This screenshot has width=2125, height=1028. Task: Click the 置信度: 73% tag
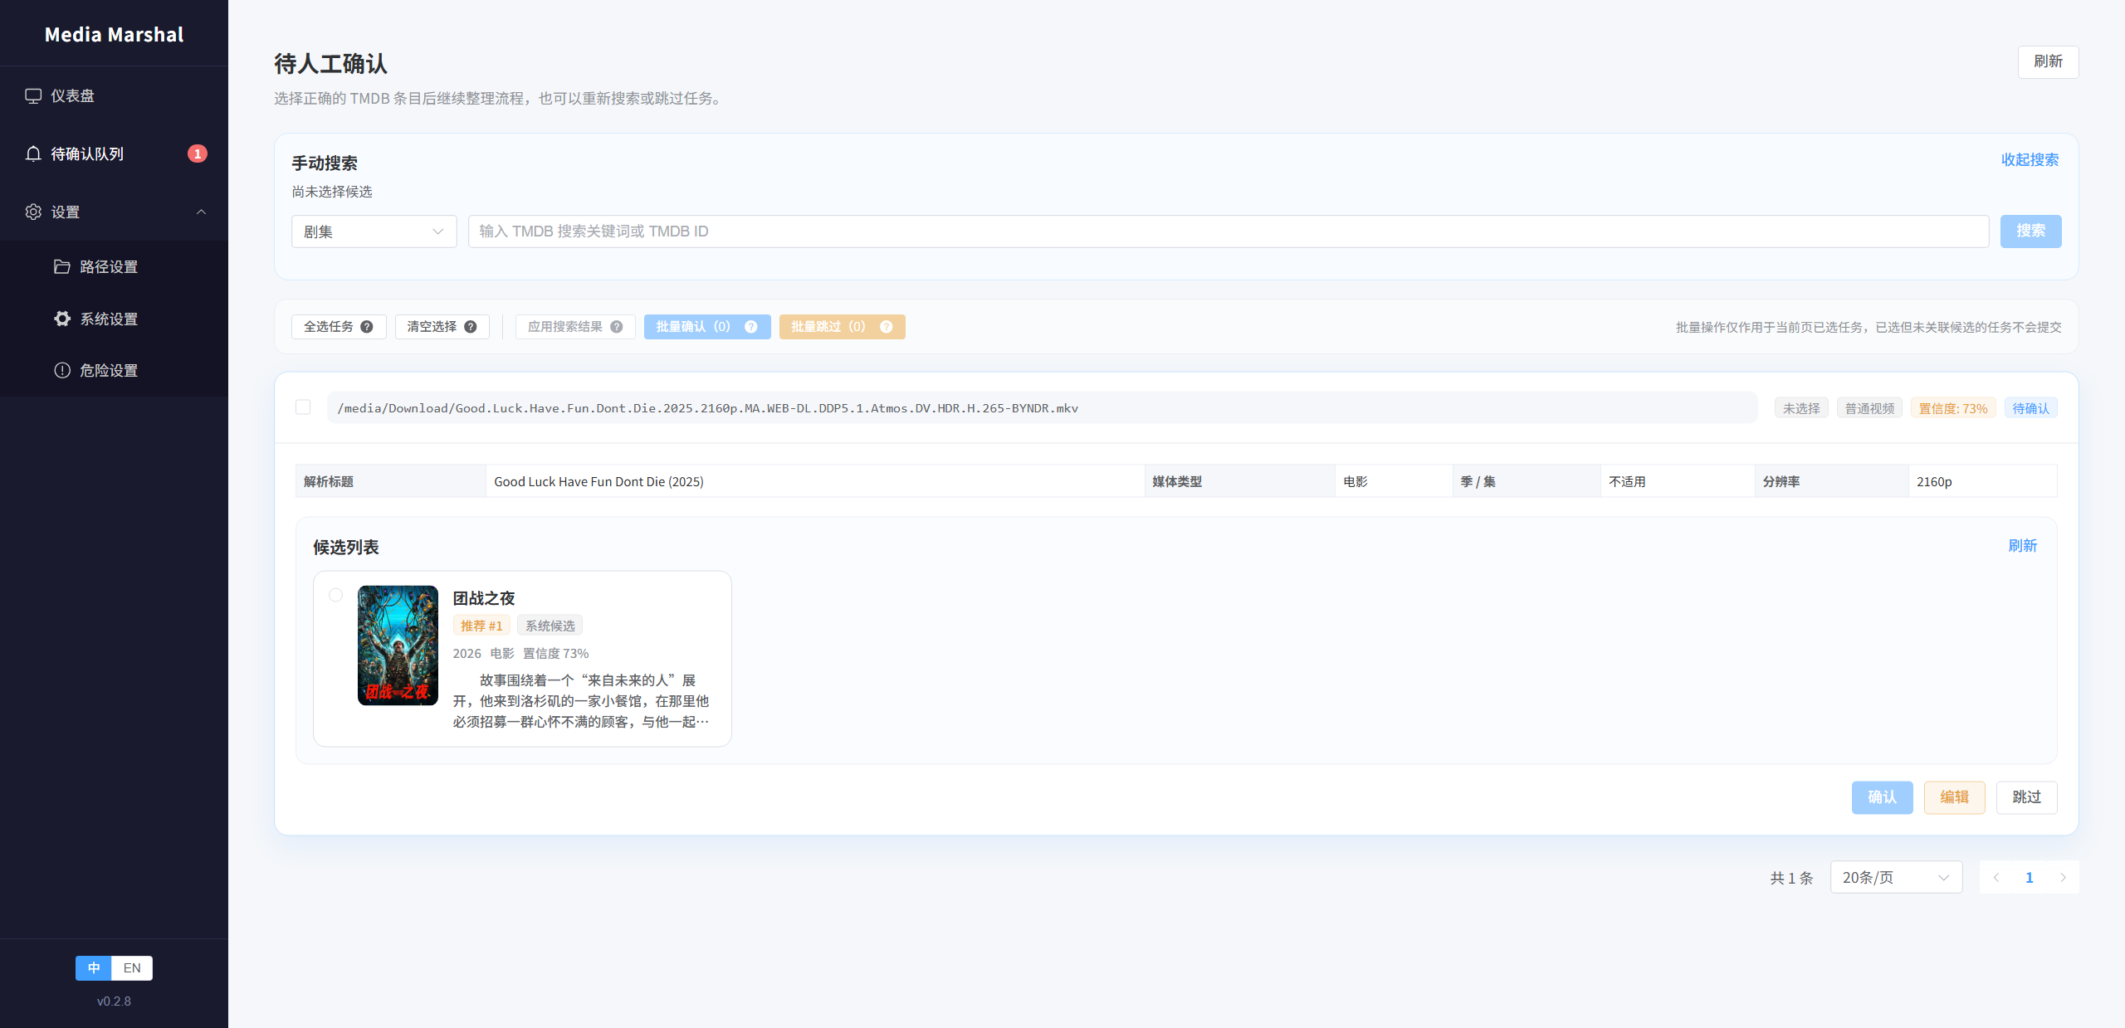point(1953,408)
